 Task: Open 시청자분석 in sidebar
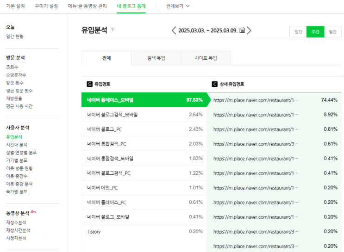tap(16, 238)
